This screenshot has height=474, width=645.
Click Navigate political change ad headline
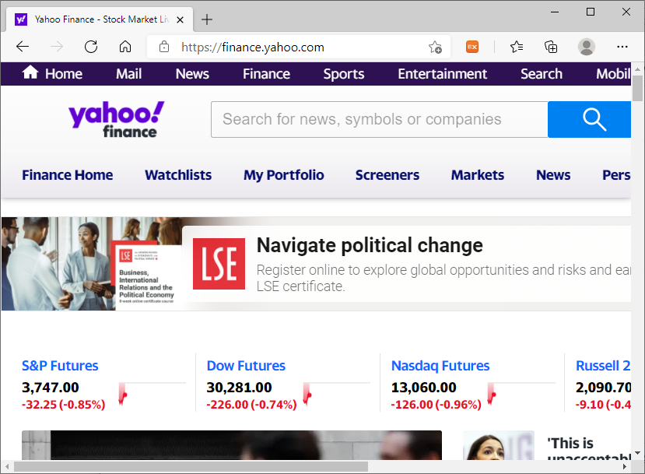(370, 245)
